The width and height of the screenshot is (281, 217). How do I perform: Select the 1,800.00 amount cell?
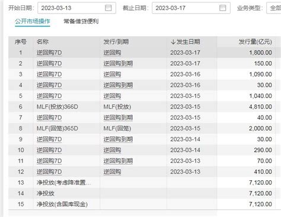260,53
